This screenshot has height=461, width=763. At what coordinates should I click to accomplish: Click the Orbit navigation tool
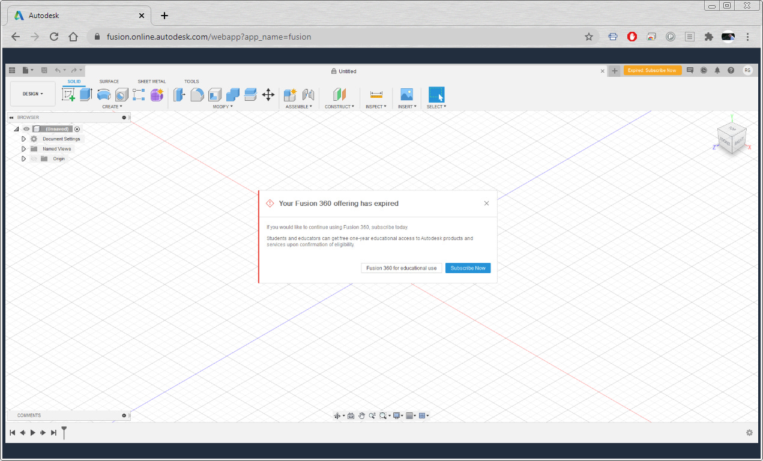tap(338, 415)
